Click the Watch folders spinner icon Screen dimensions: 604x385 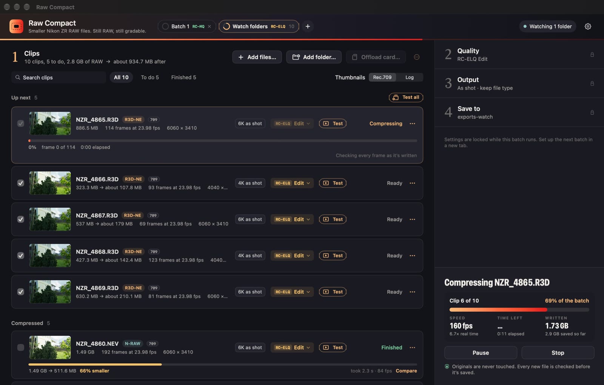(x=226, y=26)
